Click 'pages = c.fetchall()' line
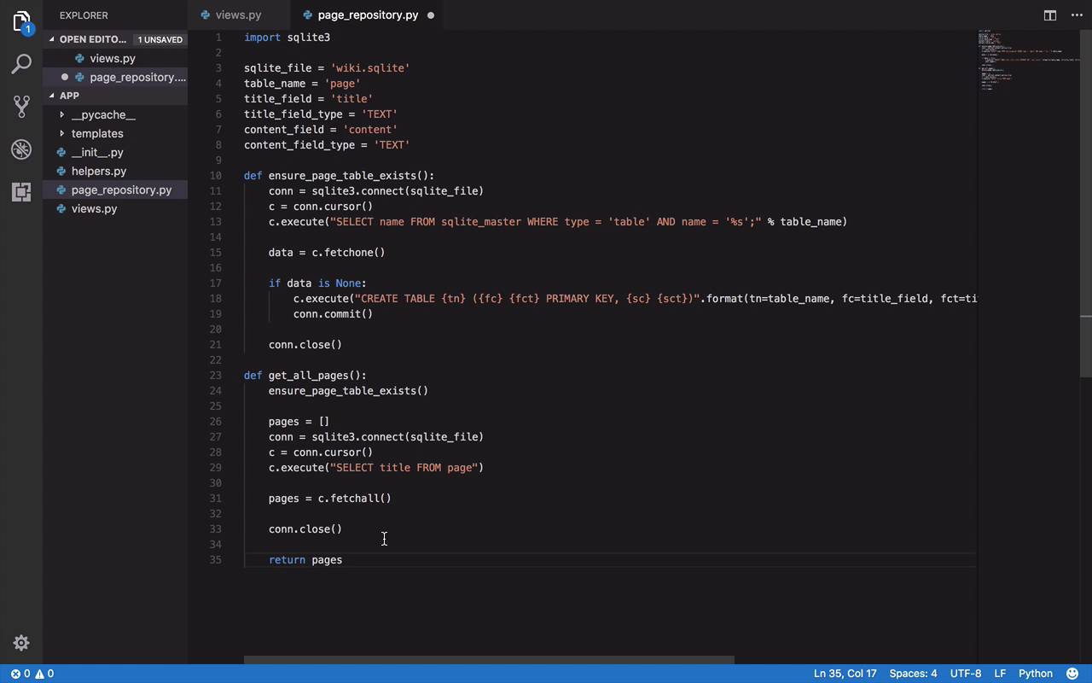Viewport: 1092px width, 683px height. (330, 499)
